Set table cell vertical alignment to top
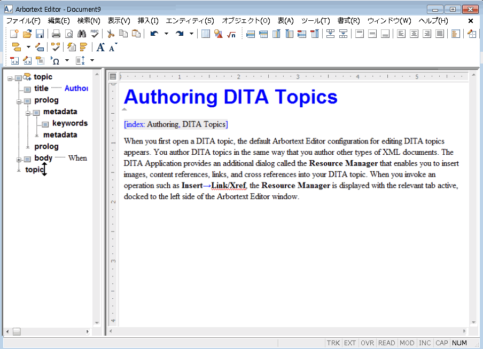 click(360, 34)
